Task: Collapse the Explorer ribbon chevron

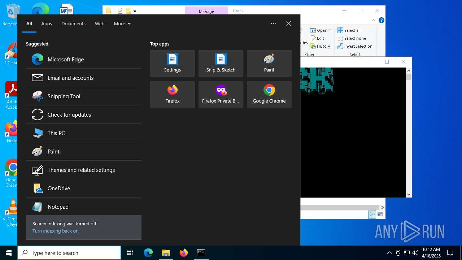Action: tap(374, 20)
